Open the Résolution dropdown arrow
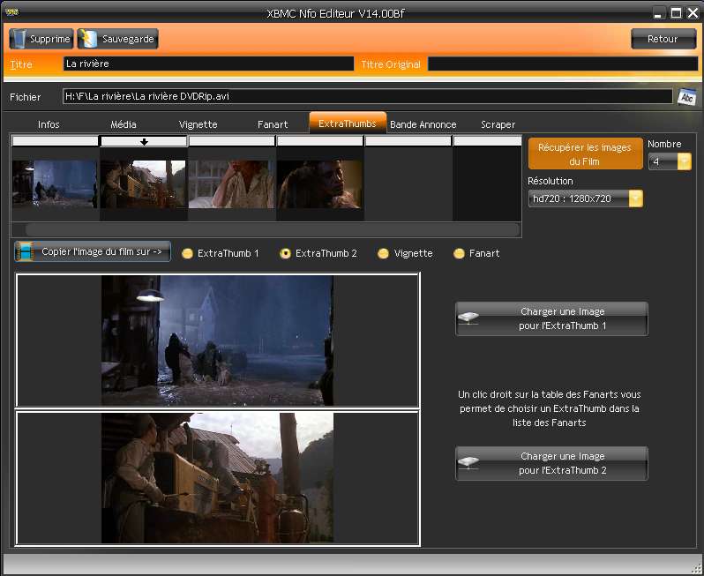This screenshot has height=576, width=704. click(636, 198)
